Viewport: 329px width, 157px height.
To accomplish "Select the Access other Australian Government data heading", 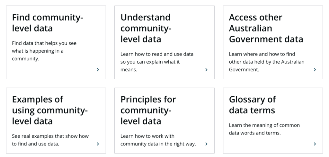I will pos(266,28).
